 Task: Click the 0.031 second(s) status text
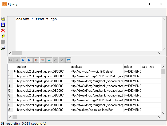pos(34,124)
